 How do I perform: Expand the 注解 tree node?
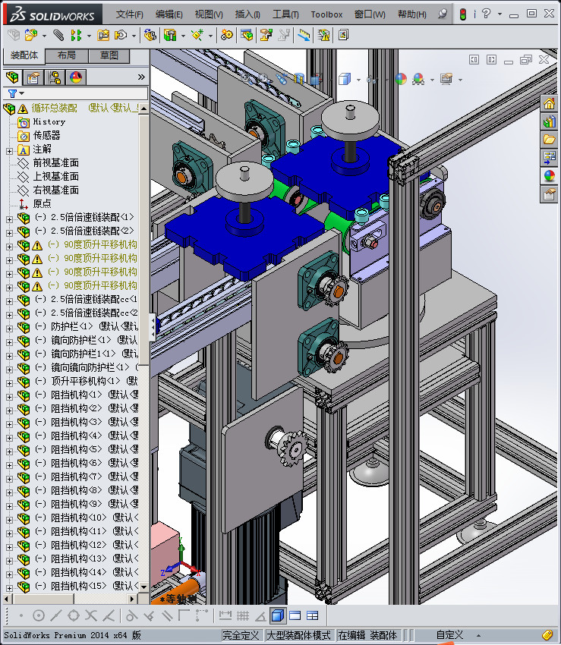(x=9, y=151)
